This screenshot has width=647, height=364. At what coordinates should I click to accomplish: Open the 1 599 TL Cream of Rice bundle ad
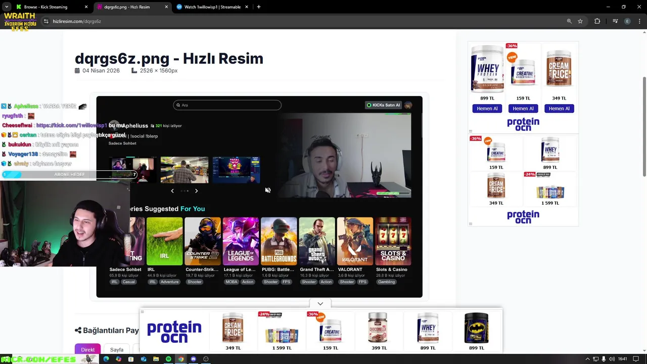click(550, 188)
